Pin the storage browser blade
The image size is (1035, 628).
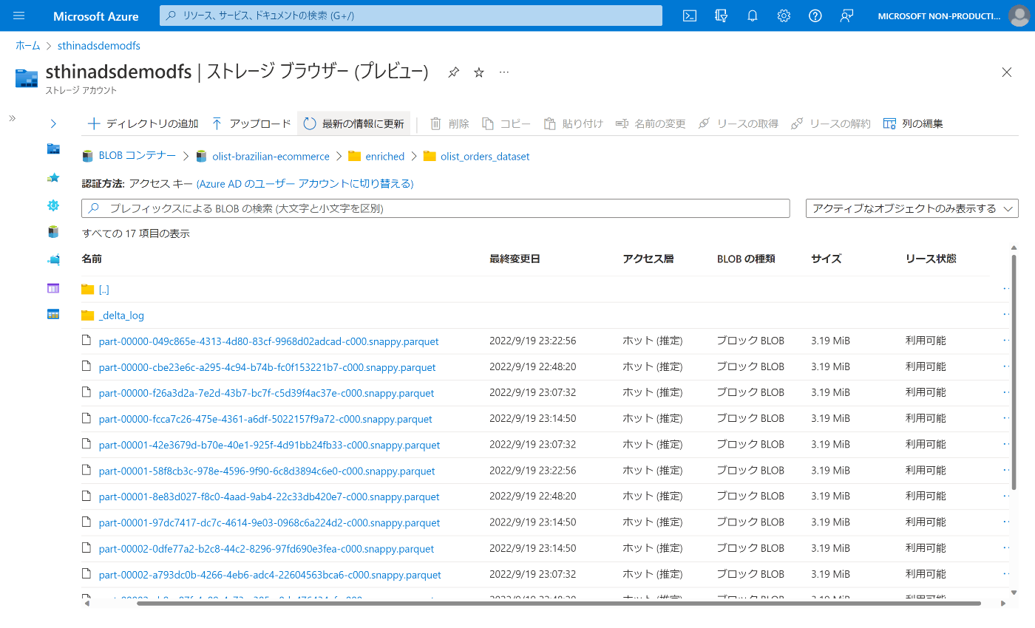click(x=454, y=72)
